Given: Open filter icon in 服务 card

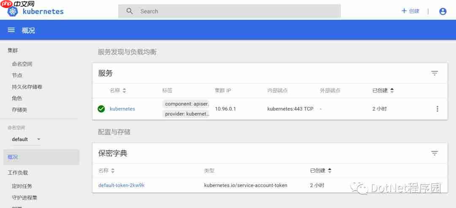Looking at the screenshot, I should (434, 73).
